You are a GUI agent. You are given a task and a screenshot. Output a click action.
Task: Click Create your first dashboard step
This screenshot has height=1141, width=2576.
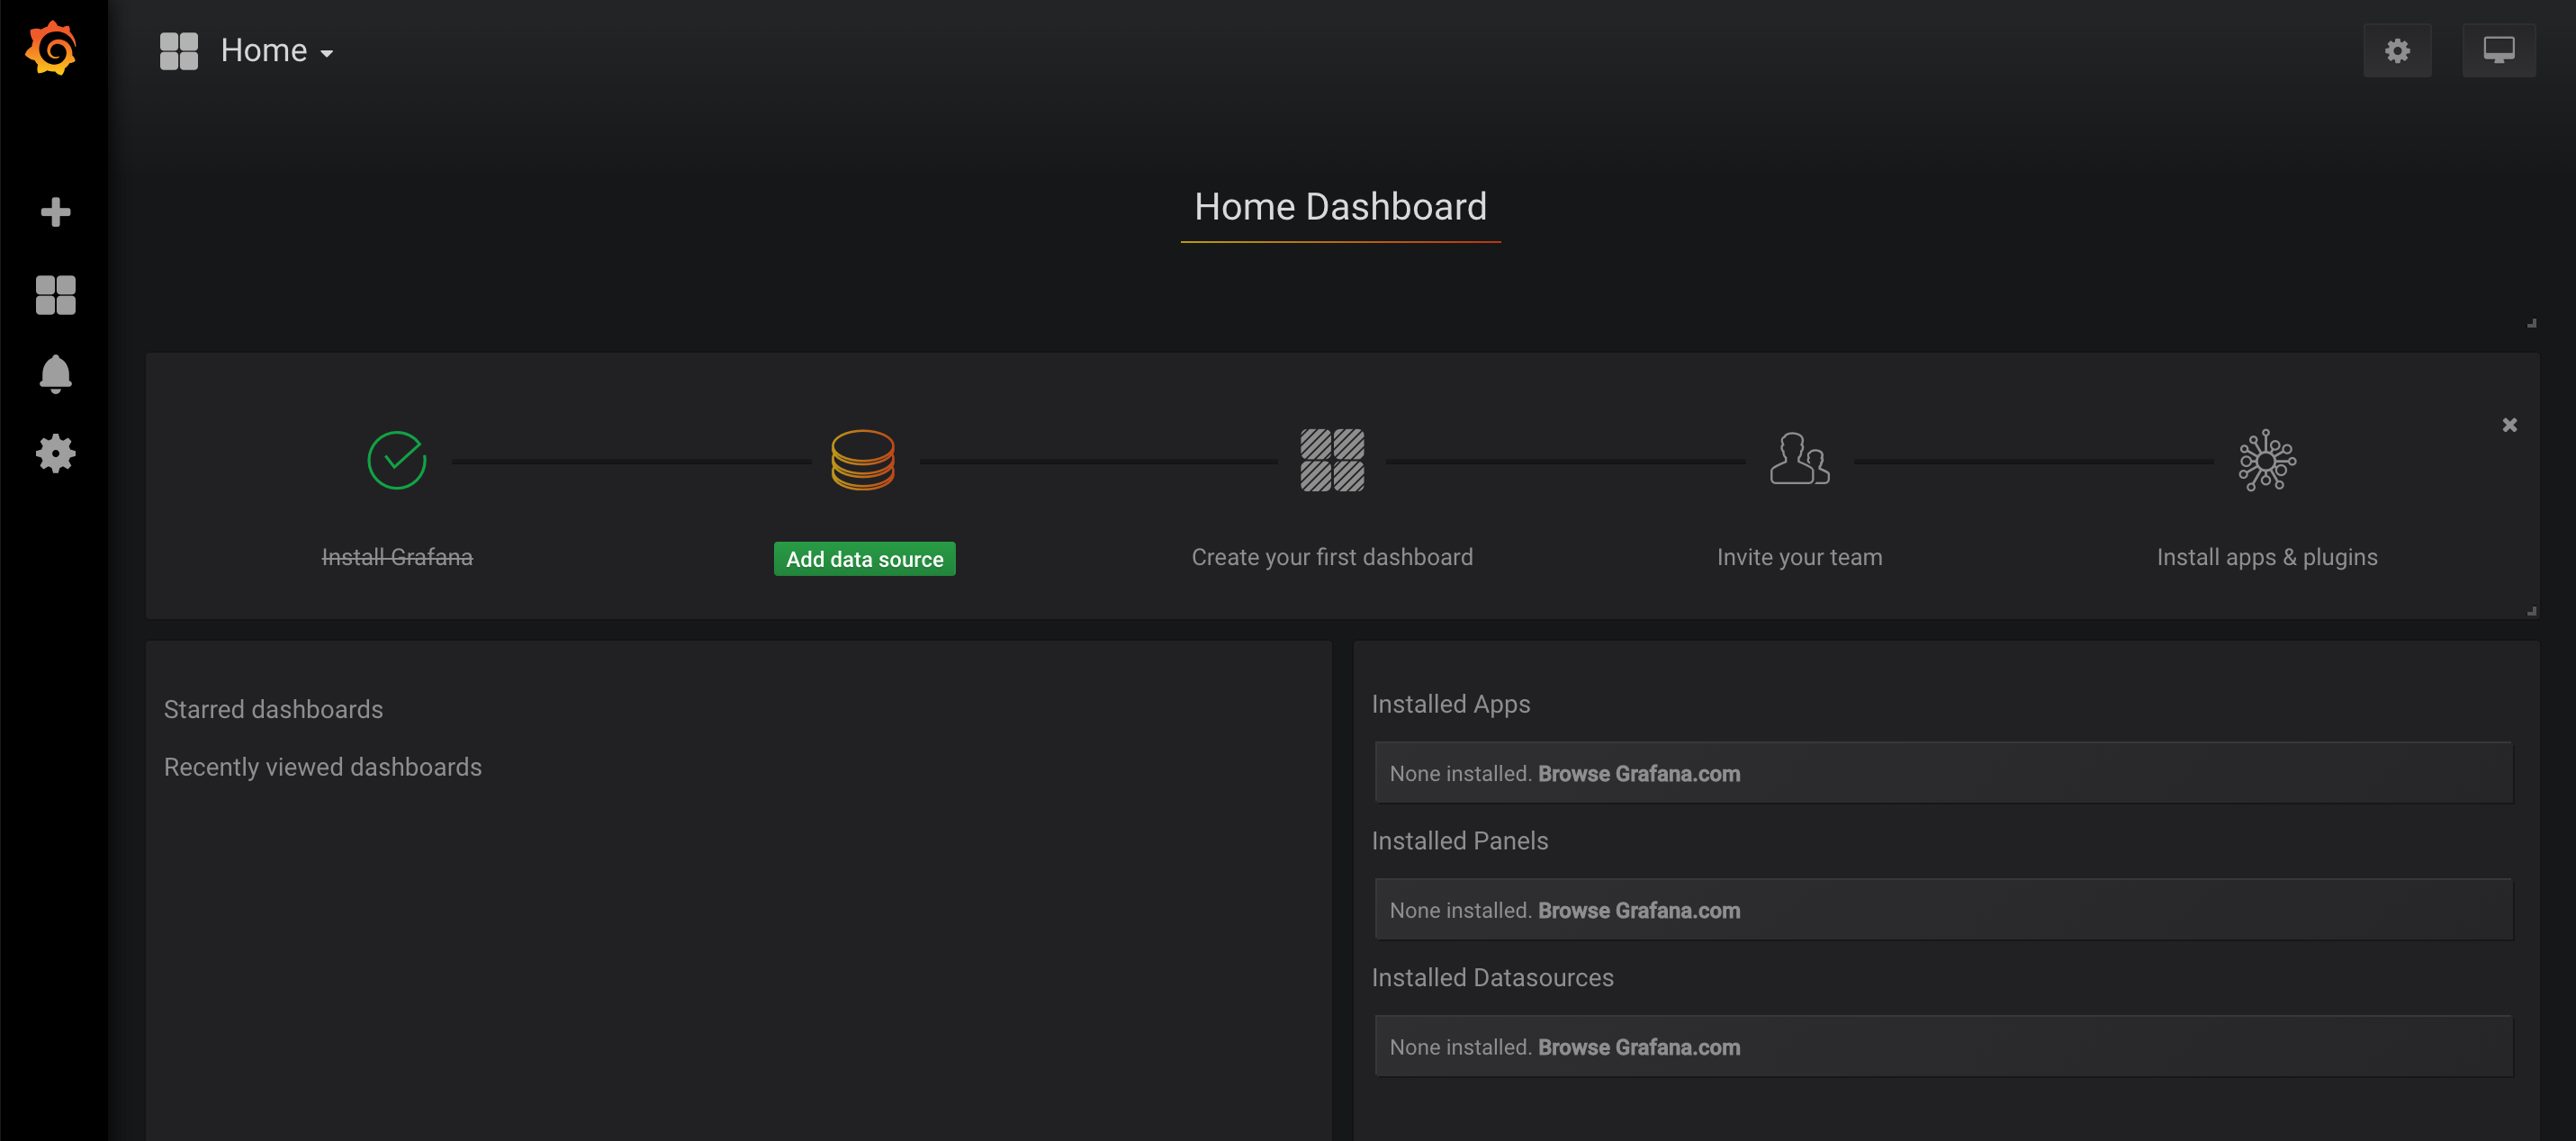[1332, 557]
